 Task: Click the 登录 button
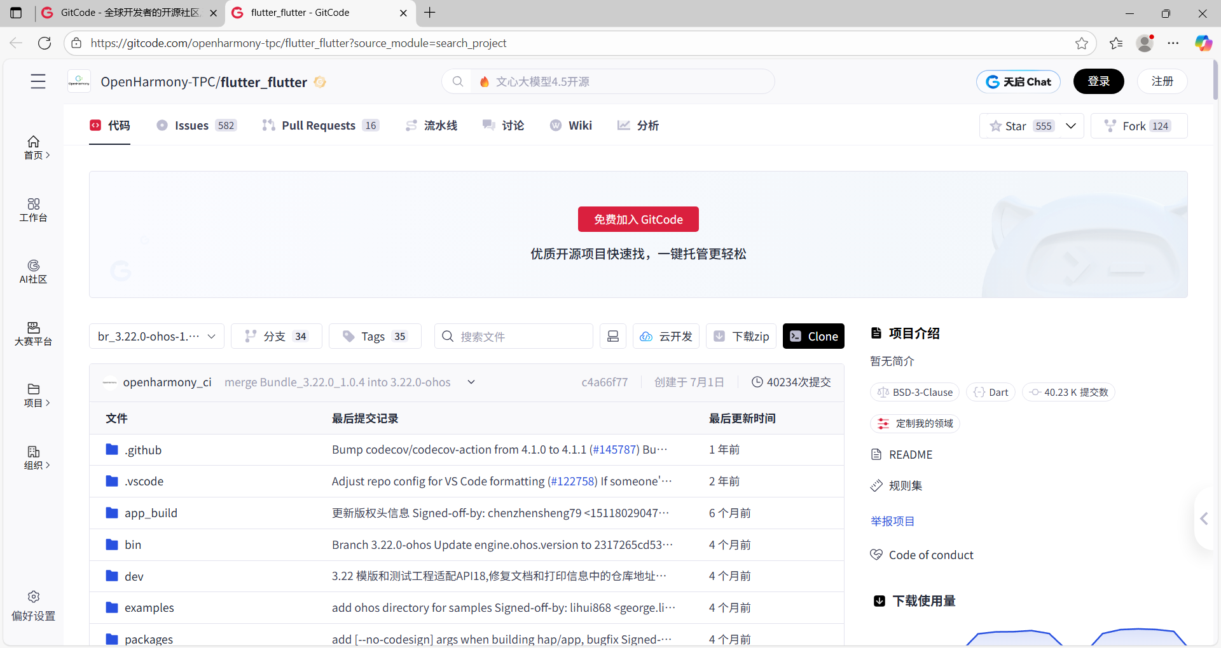[1098, 81]
